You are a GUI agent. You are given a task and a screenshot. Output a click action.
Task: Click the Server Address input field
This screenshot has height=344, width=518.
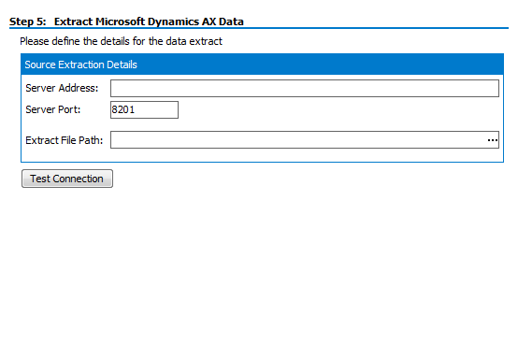pyautogui.click(x=304, y=88)
